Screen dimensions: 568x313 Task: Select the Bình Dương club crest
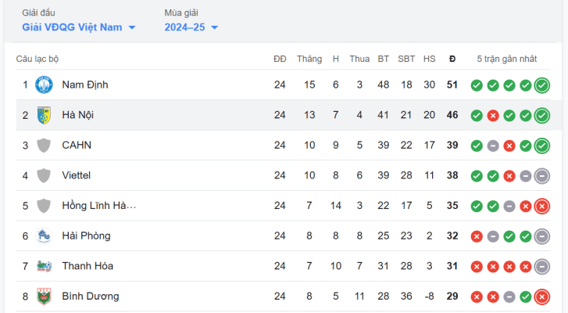click(x=44, y=297)
